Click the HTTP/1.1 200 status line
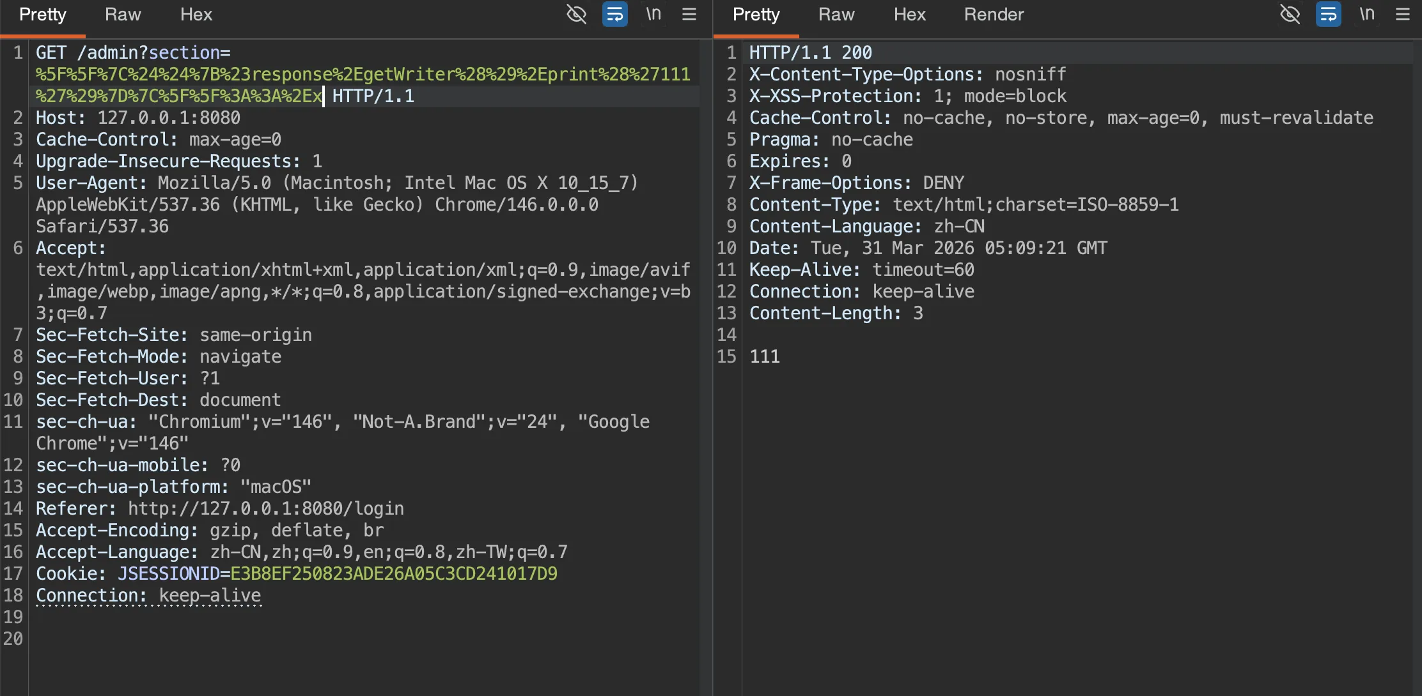Image resolution: width=1422 pixels, height=696 pixels. [x=810, y=52]
